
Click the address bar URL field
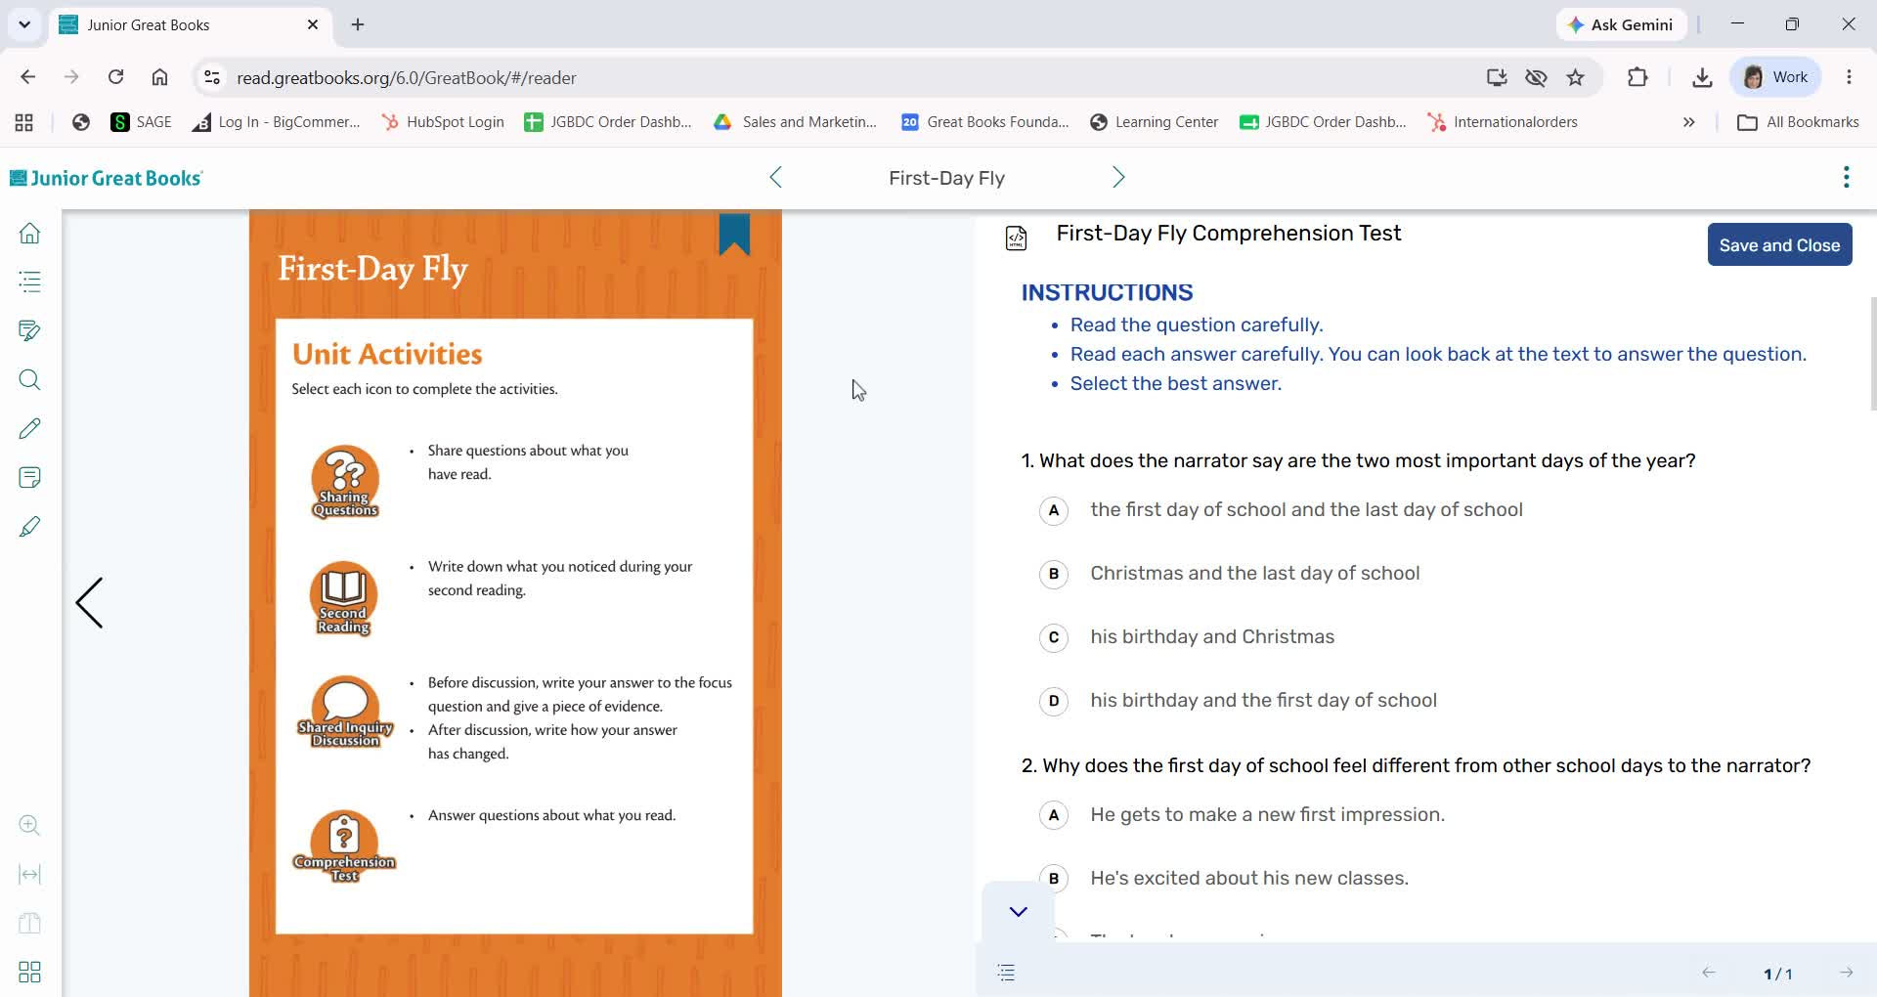(x=851, y=78)
